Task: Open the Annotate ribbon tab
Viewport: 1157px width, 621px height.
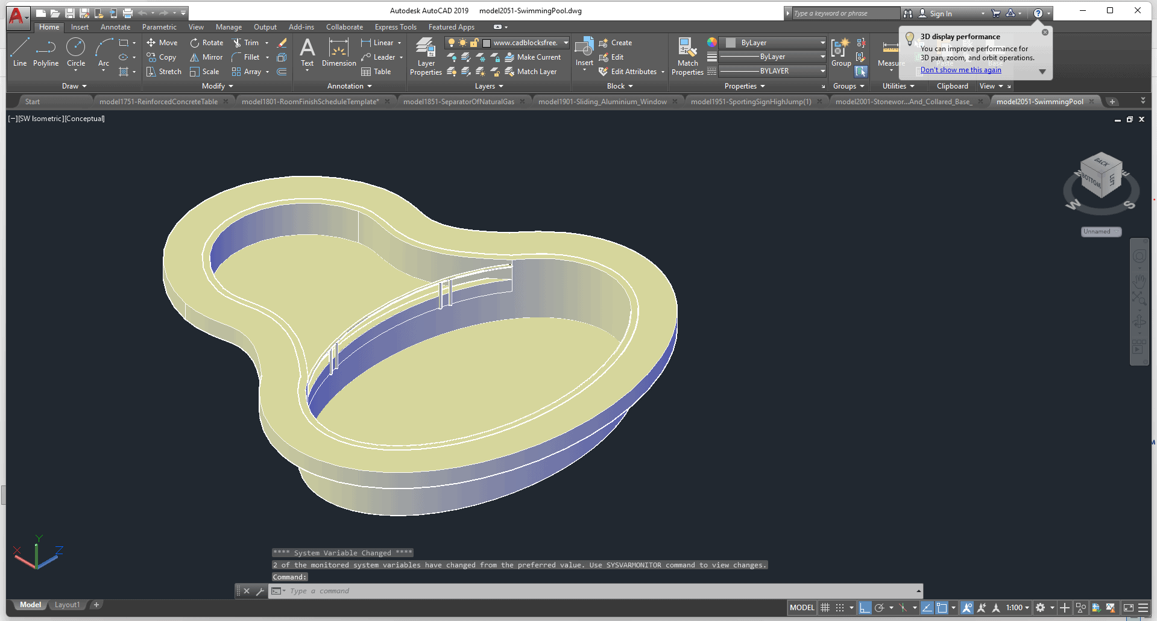Action: point(115,27)
